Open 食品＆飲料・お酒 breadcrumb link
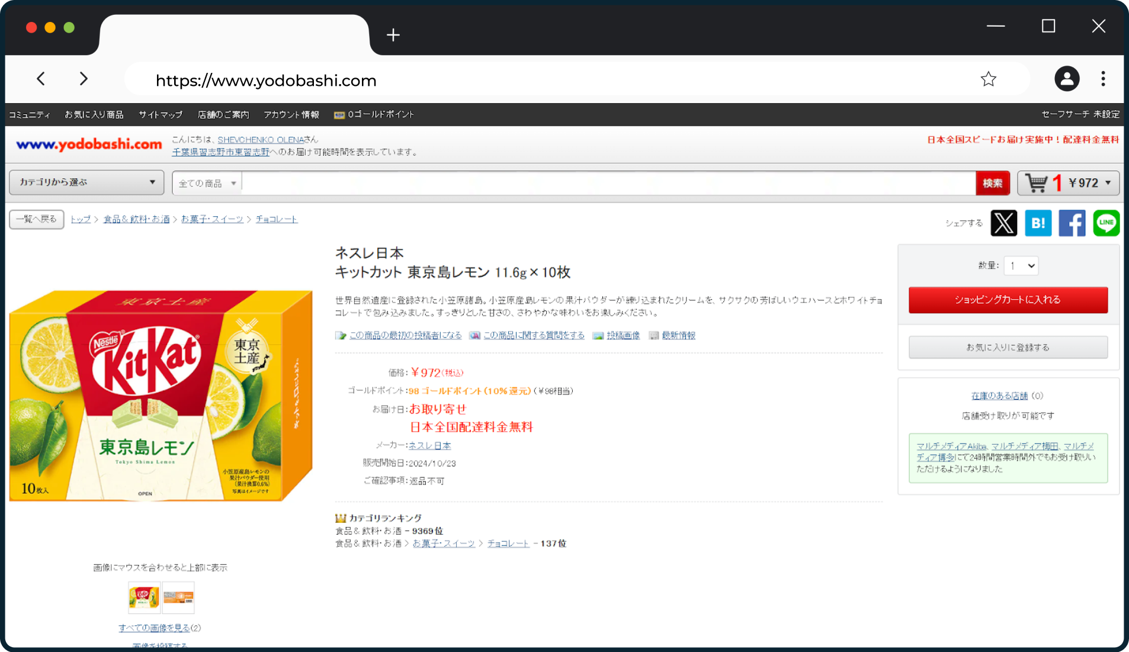1129x652 pixels. coord(136,220)
